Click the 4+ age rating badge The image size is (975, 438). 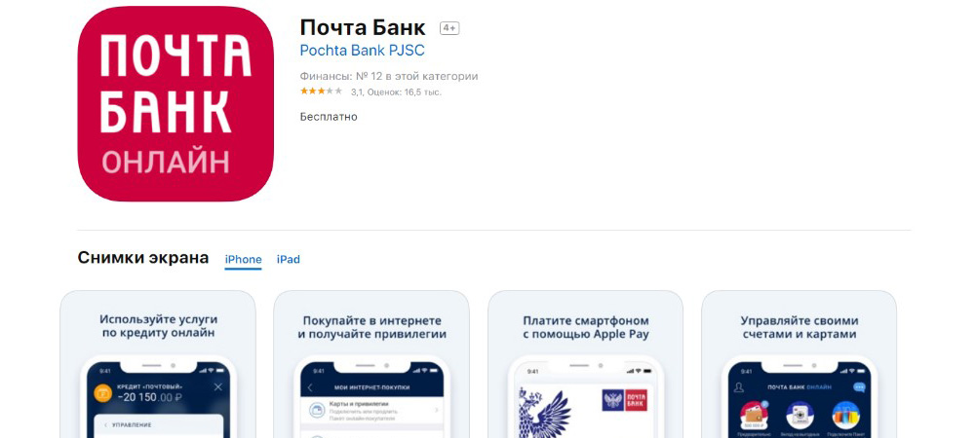pyautogui.click(x=449, y=28)
